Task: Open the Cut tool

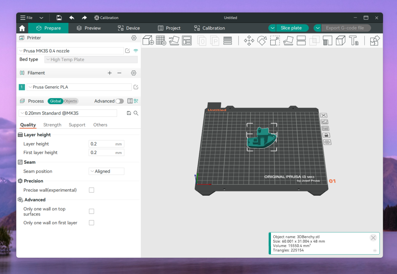Action: (x=301, y=40)
